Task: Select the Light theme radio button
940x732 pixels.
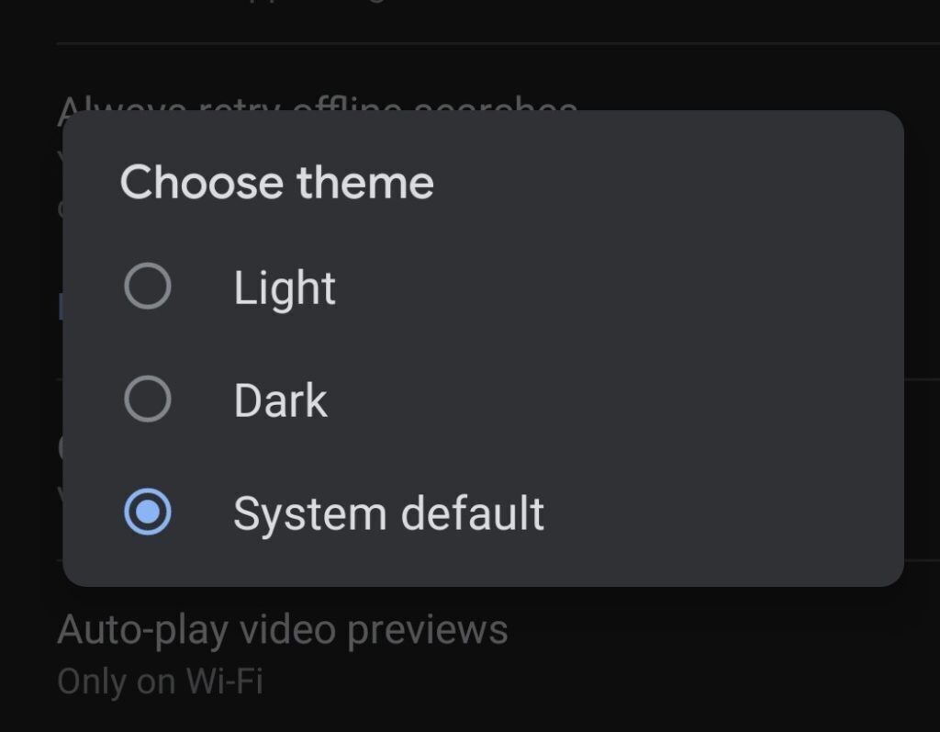Action: 147,287
